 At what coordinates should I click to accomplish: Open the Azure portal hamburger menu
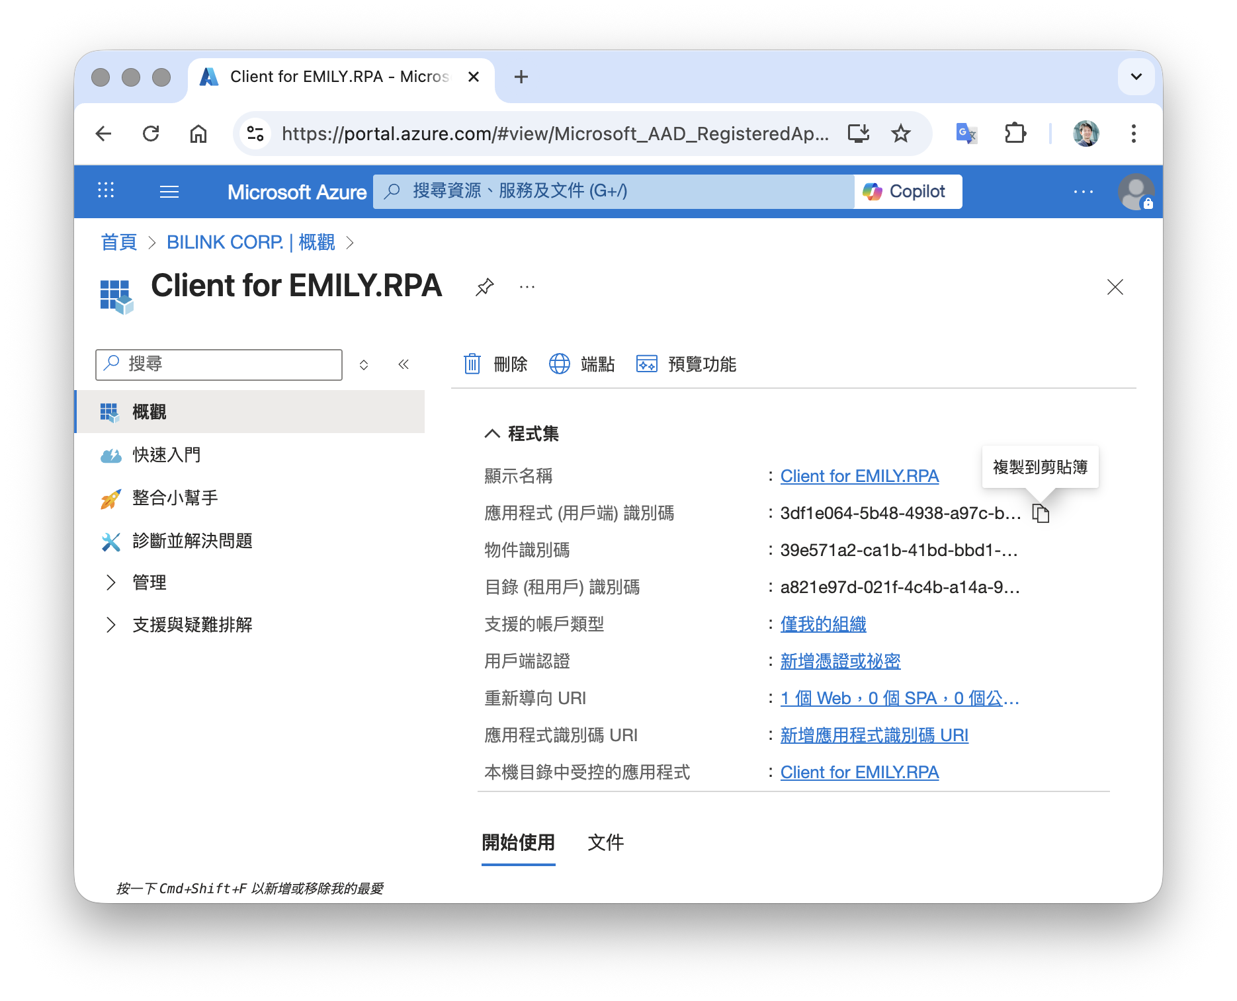pos(169,192)
